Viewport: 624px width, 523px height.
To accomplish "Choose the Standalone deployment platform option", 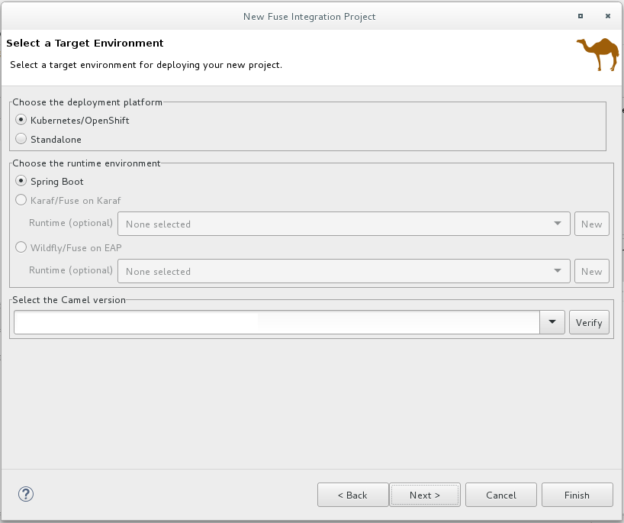I will pos(21,139).
